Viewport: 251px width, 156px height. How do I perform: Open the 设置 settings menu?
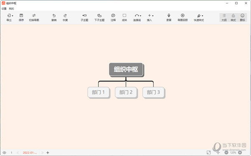[4, 9]
